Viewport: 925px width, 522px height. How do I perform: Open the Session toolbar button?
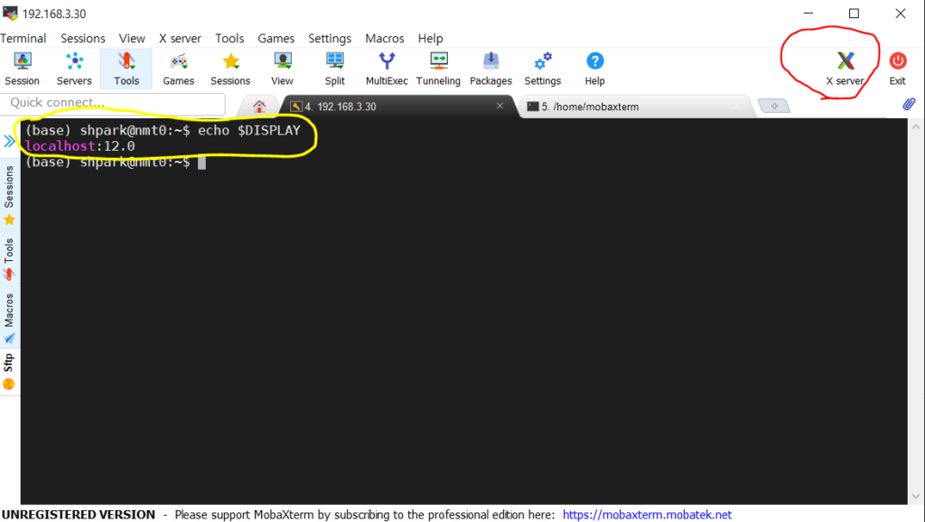tap(22, 69)
